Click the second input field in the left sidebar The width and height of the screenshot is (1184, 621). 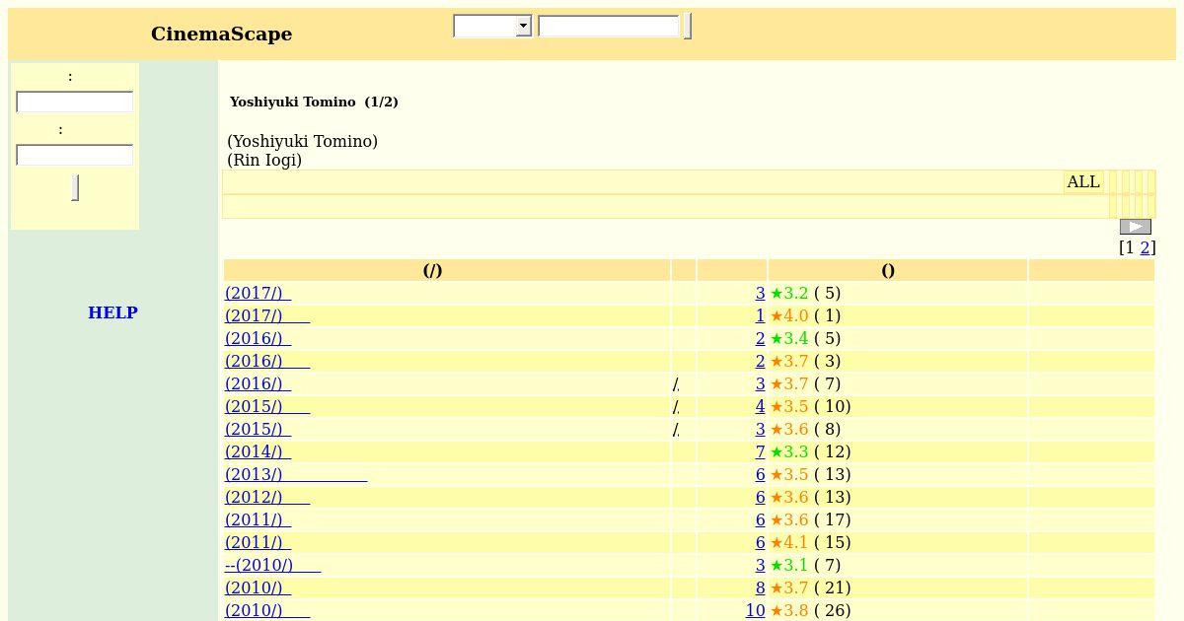coord(75,155)
